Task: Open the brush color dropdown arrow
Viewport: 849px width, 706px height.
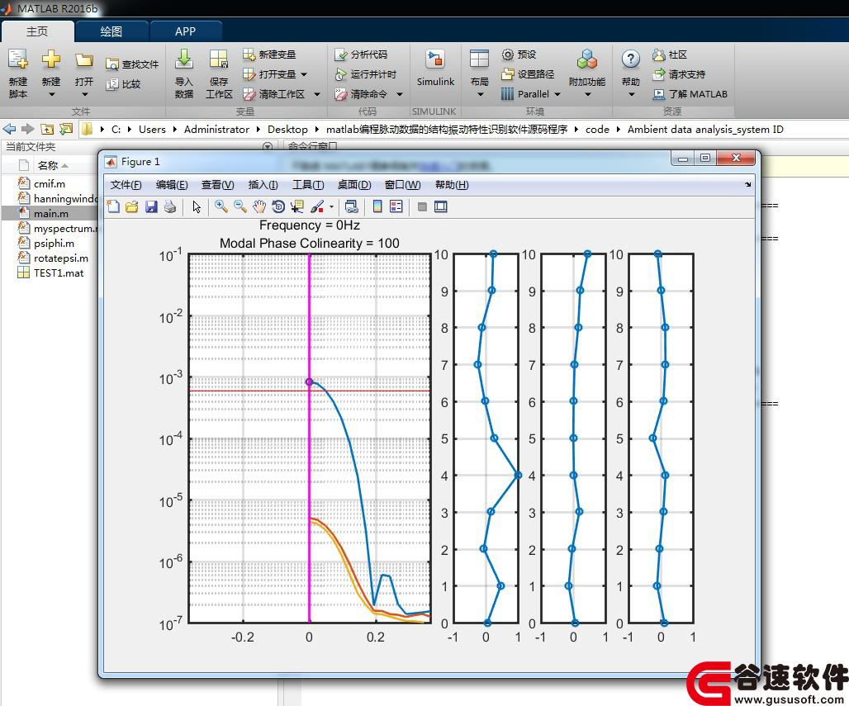Action: coord(331,206)
